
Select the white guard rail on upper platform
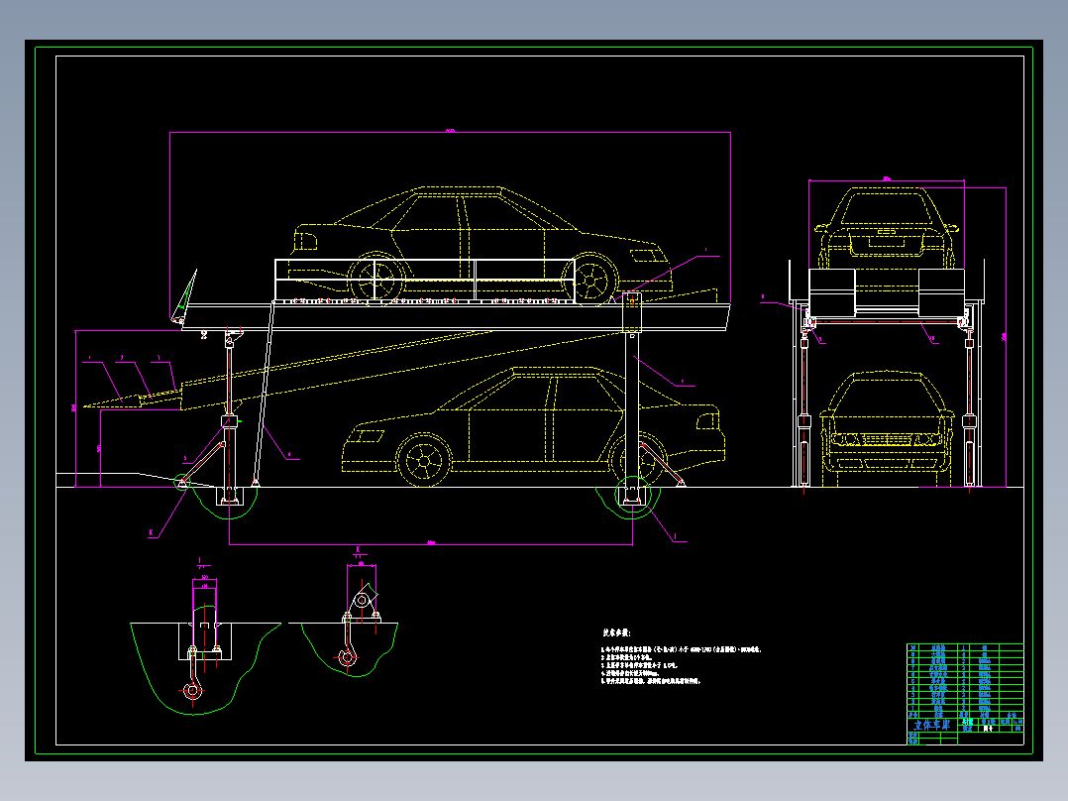425,280
